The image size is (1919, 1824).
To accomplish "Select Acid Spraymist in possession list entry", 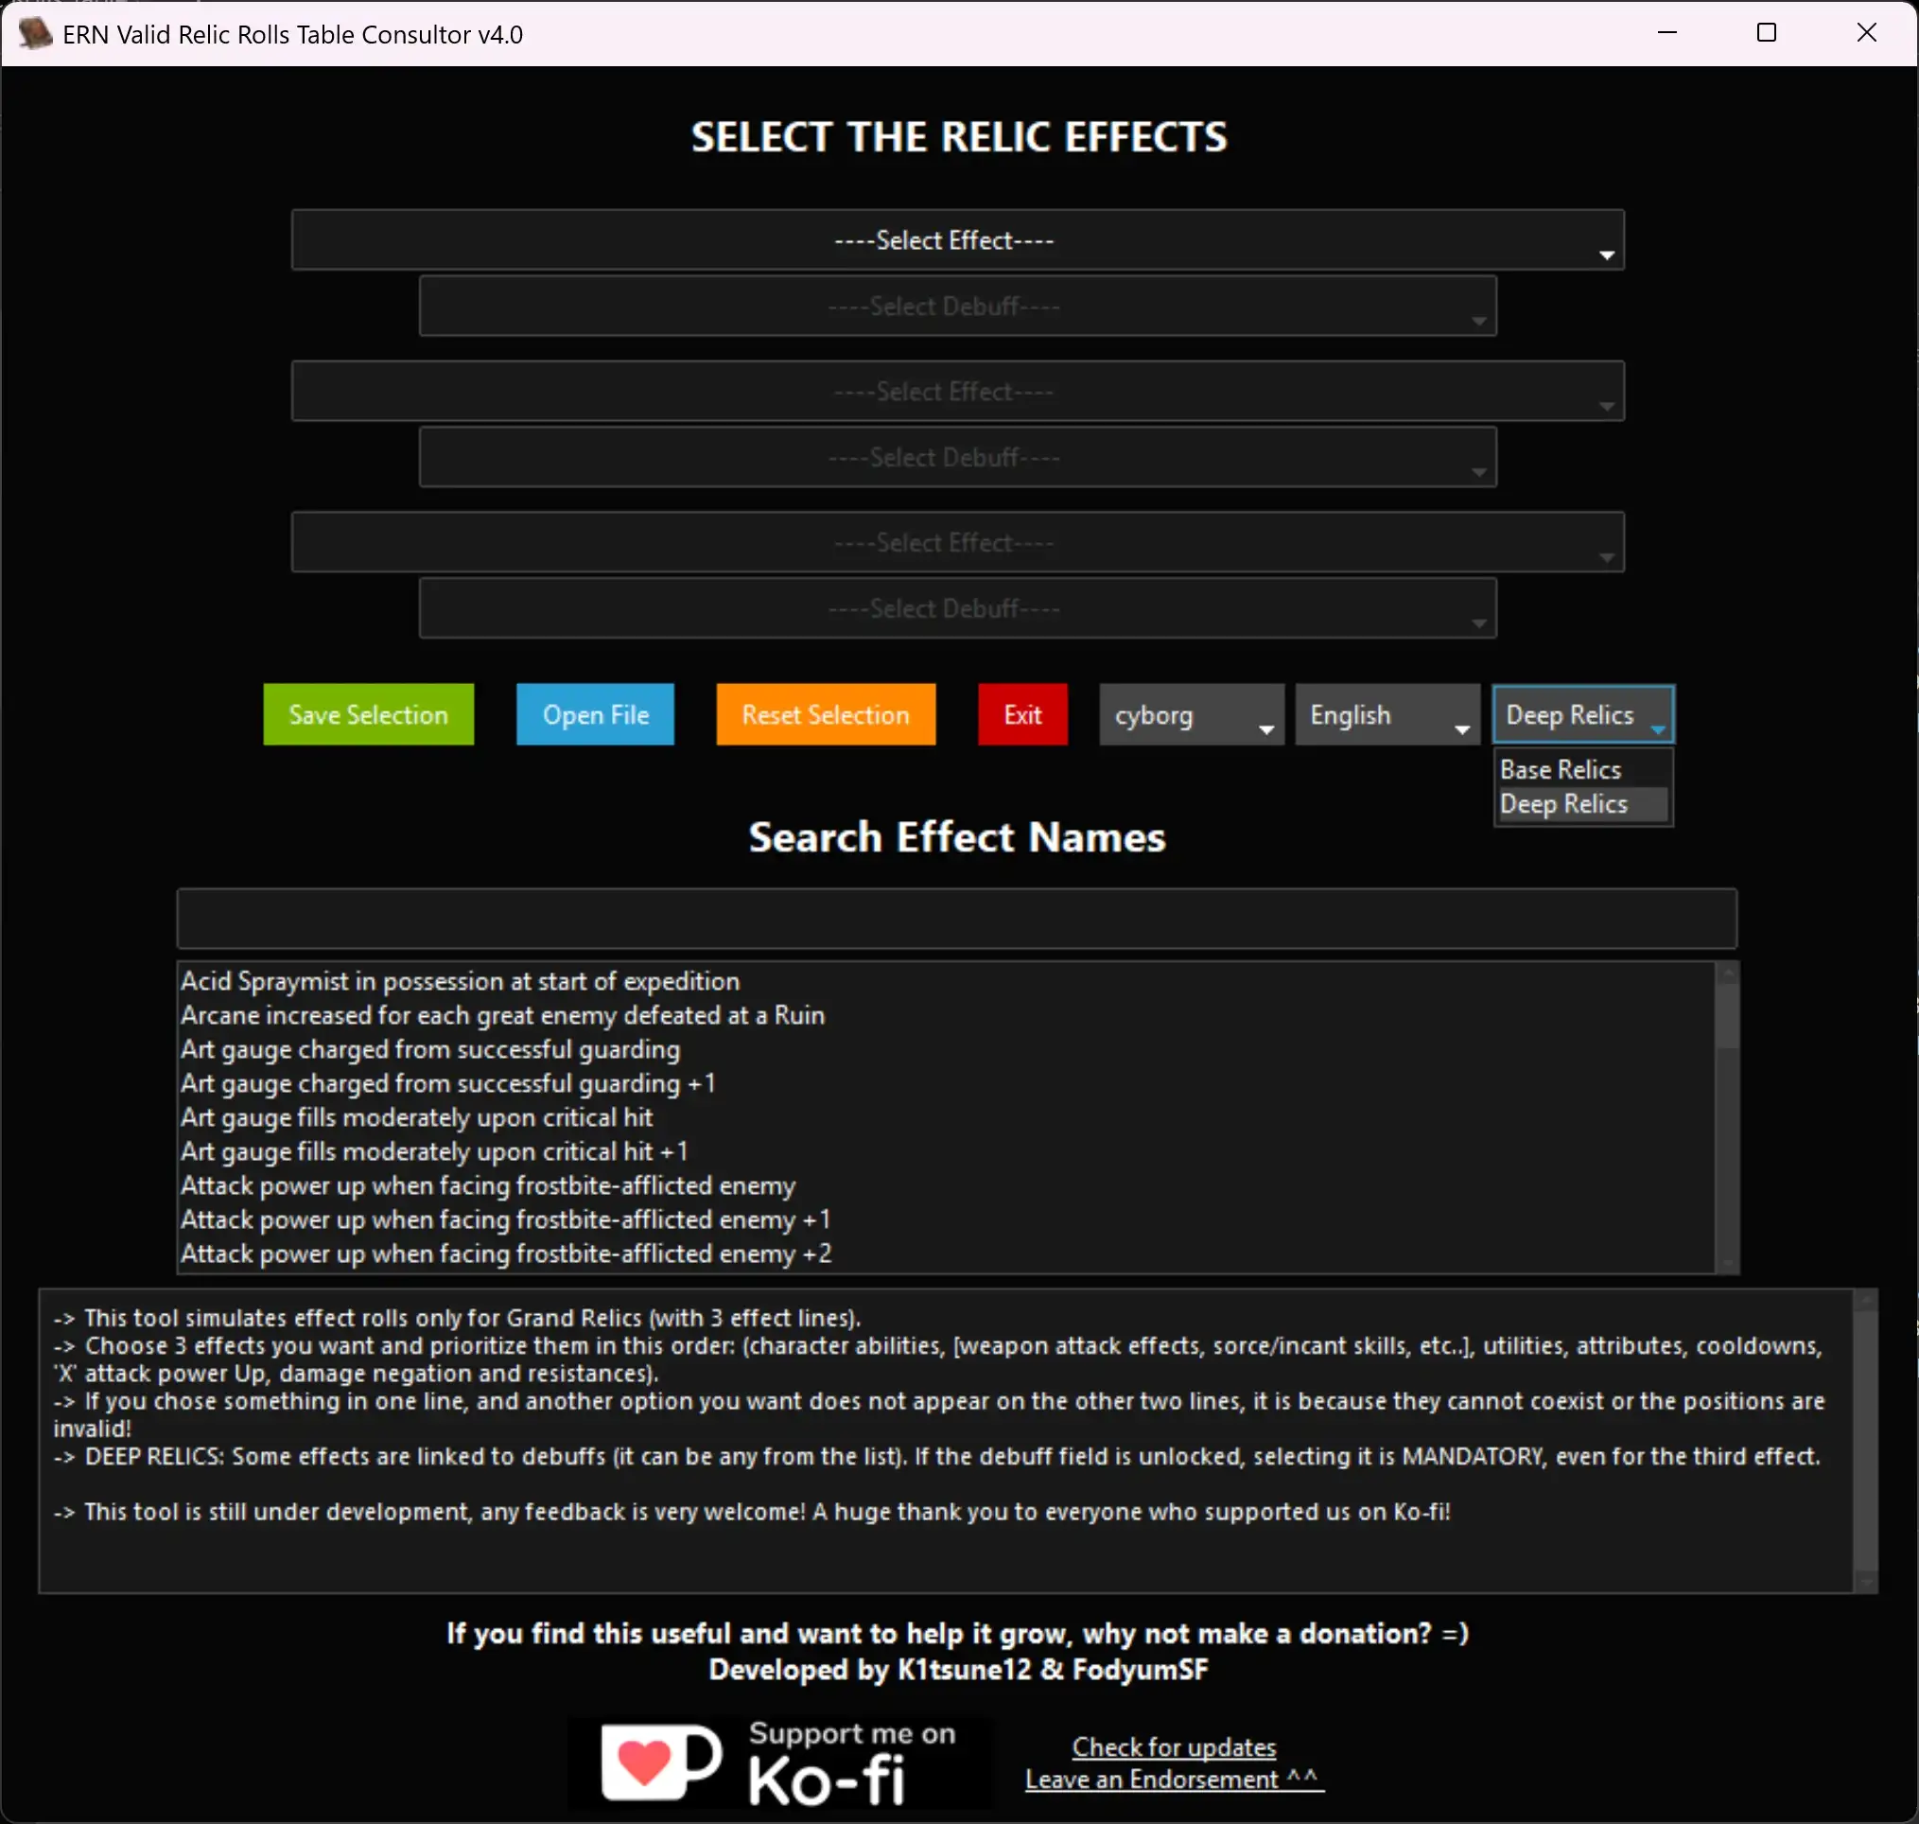I will pos(460,981).
